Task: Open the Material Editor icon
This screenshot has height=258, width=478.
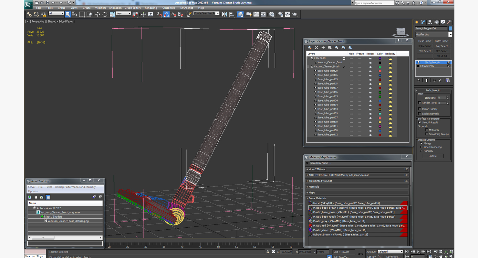Action: [272, 14]
